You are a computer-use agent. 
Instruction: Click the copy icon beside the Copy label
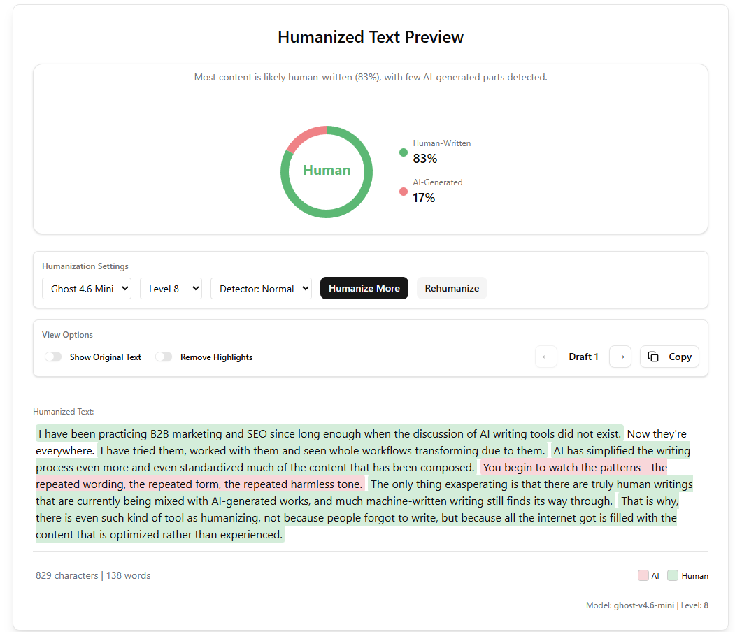653,356
